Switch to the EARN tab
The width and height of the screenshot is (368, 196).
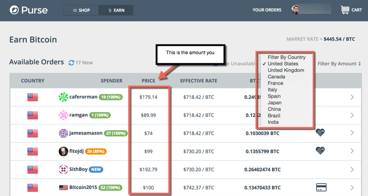116,10
